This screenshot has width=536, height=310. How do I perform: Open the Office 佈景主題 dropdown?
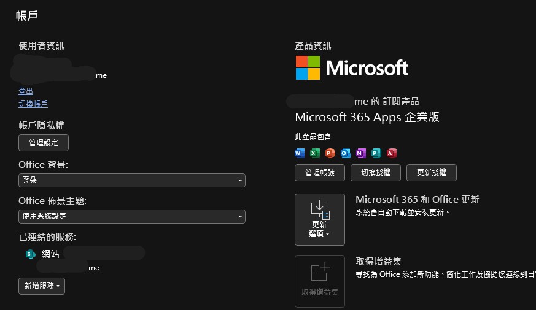[132, 216]
